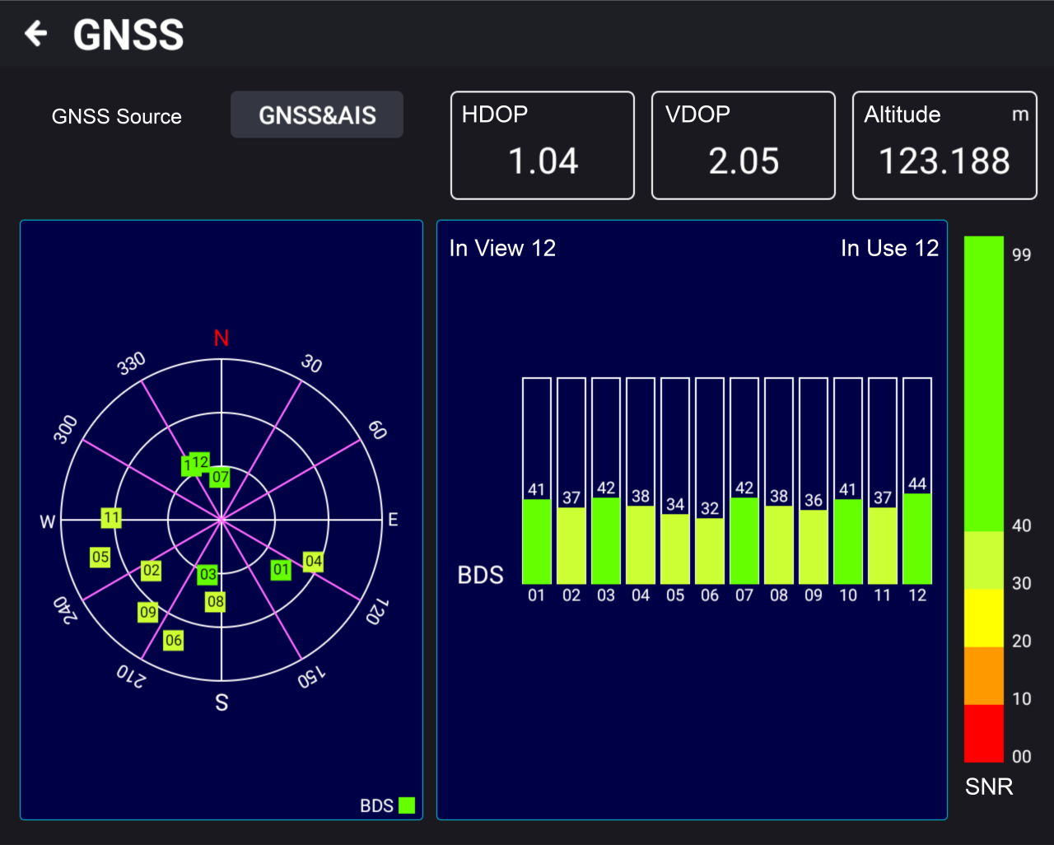Image resolution: width=1054 pixels, height=845 pixels.
Task: Pick satellite 03 marker on the sky plot
Action: pos(208,574)
